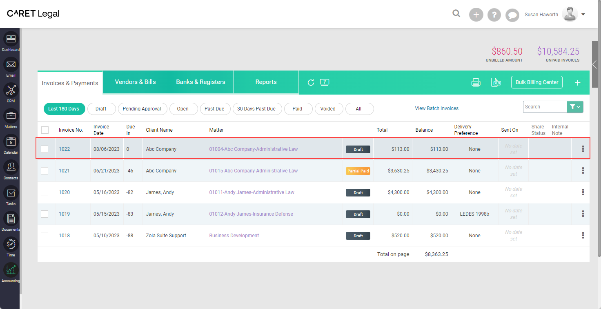Open the Email sidebar icon
This screenshot has height=309, width=601.
11,64
